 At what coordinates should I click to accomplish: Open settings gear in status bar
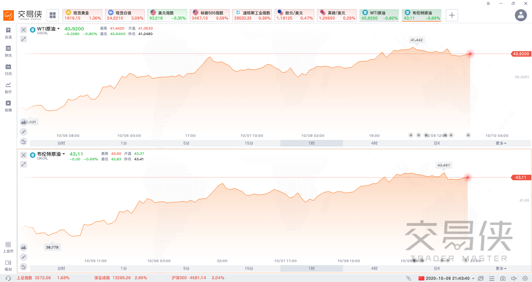(x=525, y=278)
